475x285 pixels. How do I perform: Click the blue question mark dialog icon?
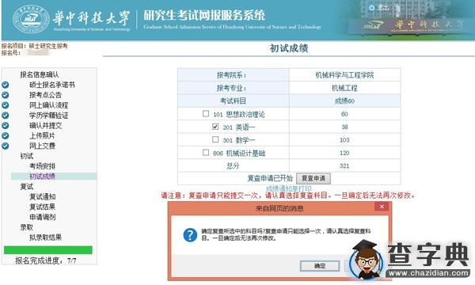[x=190, y=235]
